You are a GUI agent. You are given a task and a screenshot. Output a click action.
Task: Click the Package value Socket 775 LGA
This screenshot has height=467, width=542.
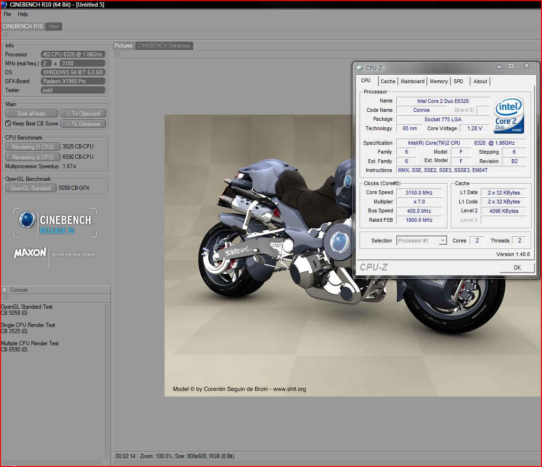(443, 119)
